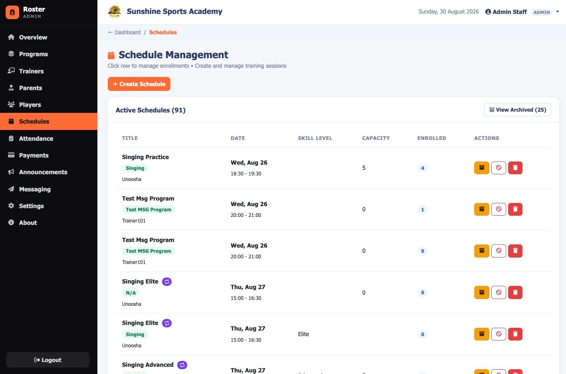Click the enrolled badge showing 4
The height and width of the screenshot is (374, 566).
click(x=423, y=168)
